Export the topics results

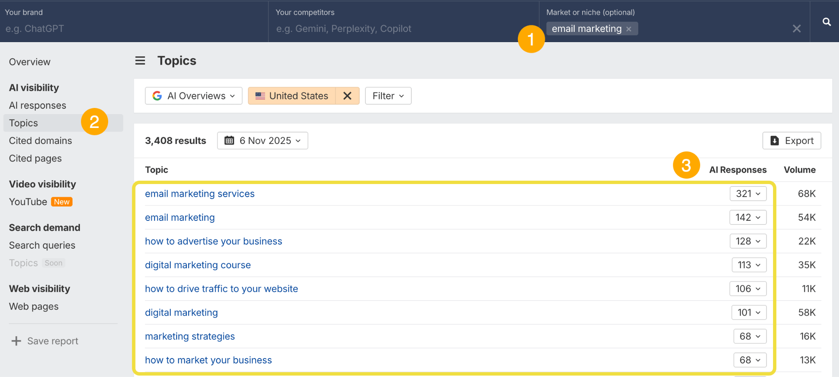pos(791,141)
